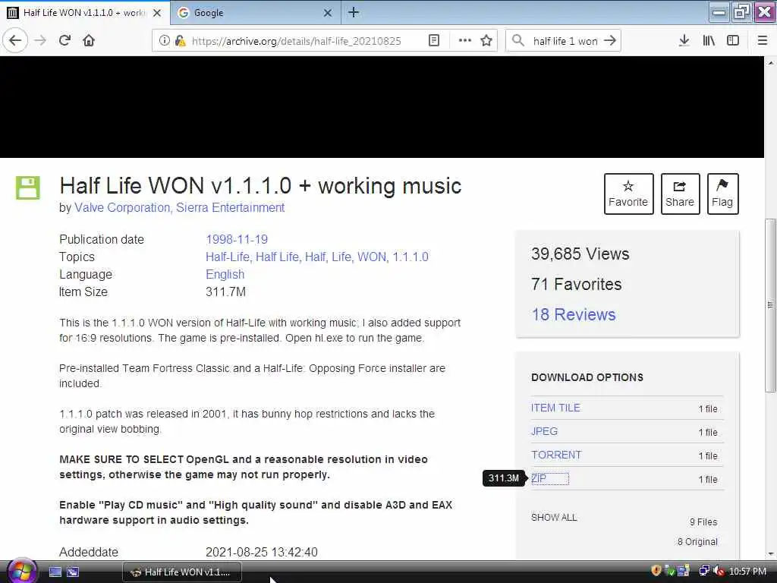Screen dimensions: 777x583
Task: Submit search with the arrow button
Action: click(x=610, y=41)
